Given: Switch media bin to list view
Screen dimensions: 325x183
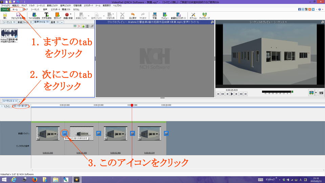Looking at the screenshot, I should point(87,26).
